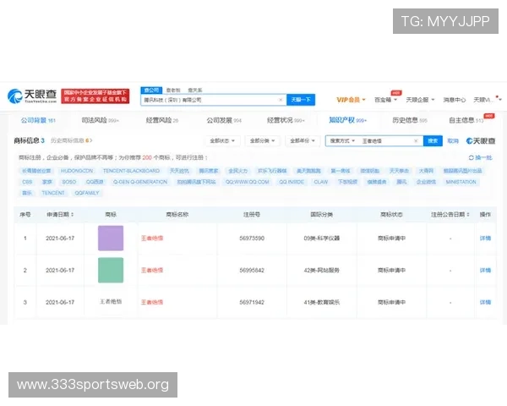
Task: Click the Q-GEN Q-GENERATION trademark tag
Action: (x=140, y=182)
